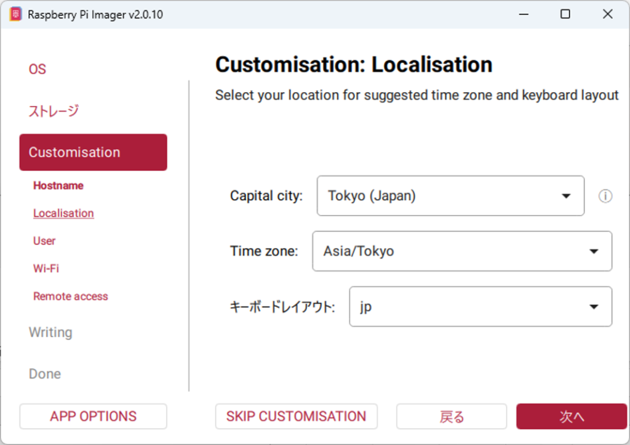Click the SKIP CUSTOMISATION button
Screen dimensions: 630x445
[297, 417]
